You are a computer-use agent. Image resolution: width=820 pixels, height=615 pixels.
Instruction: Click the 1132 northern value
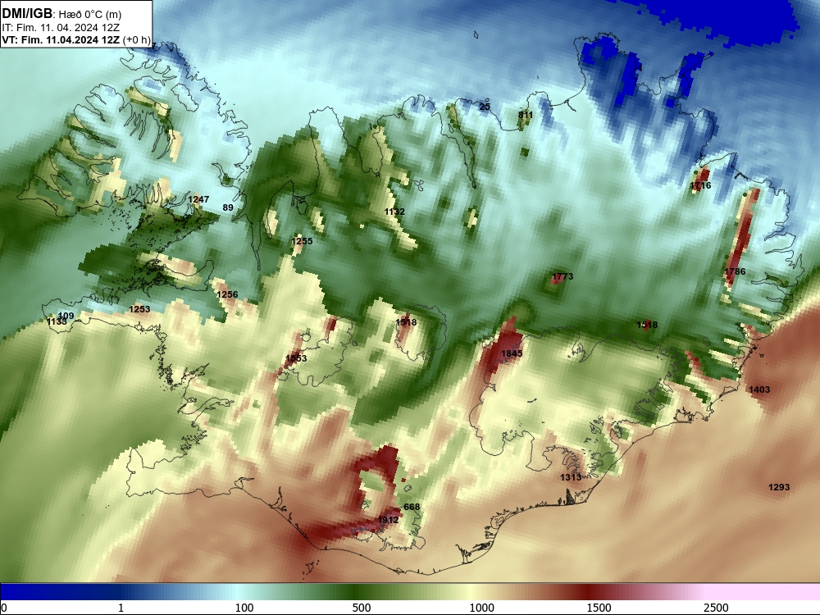tap(394, 212)
